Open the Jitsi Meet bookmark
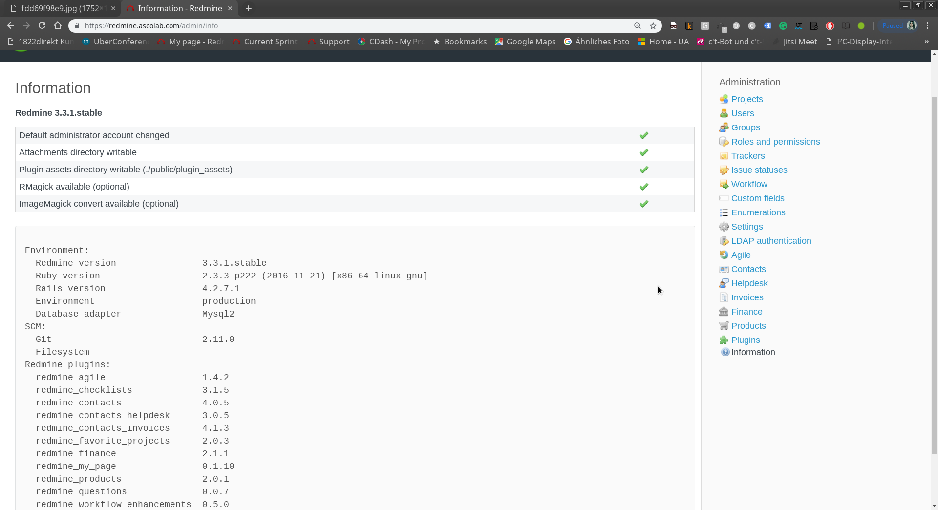Screen dimensions: 938x510 click(794, 42)
